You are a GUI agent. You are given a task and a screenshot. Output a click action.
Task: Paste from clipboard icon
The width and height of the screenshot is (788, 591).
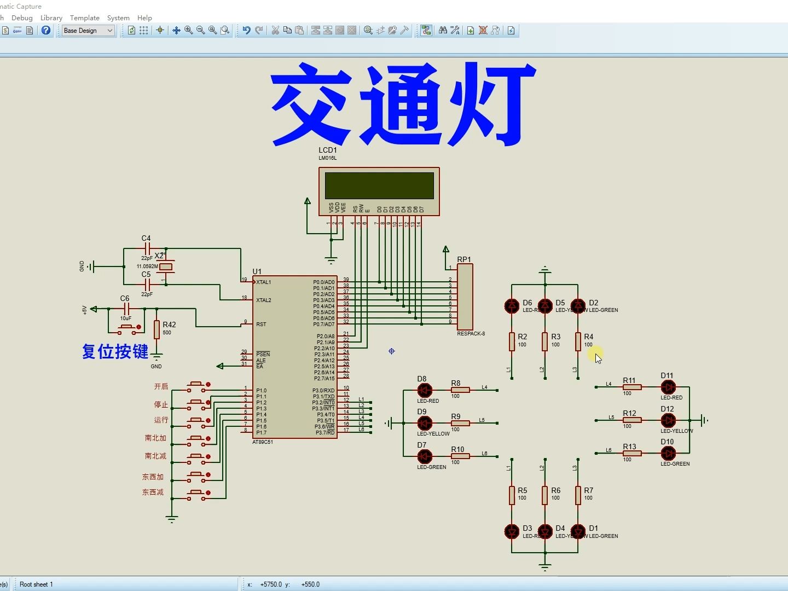click(x=299, y=30)
